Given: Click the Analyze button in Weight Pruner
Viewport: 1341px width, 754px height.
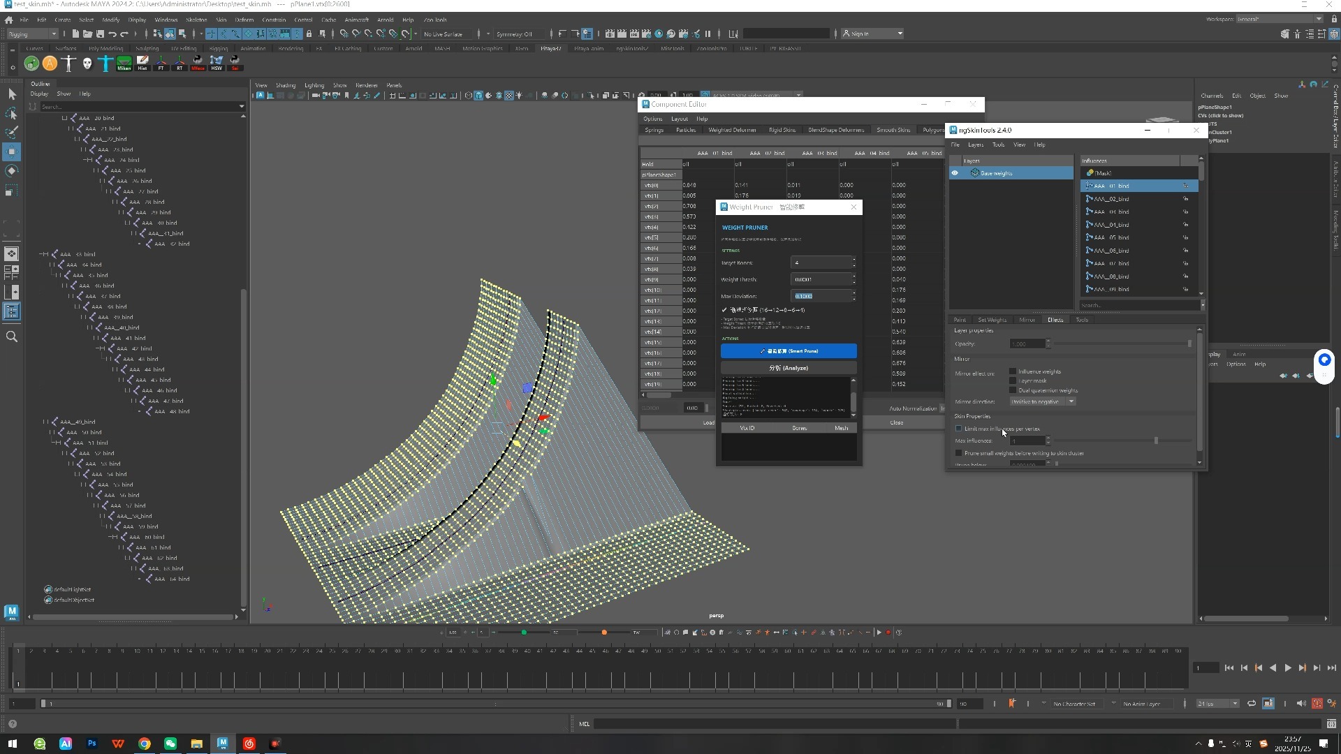Looking at the screenshot, I should pyautogui.click(x=789, y=368).
